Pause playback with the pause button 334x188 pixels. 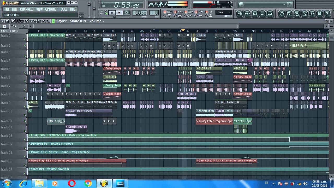point(112,13)
